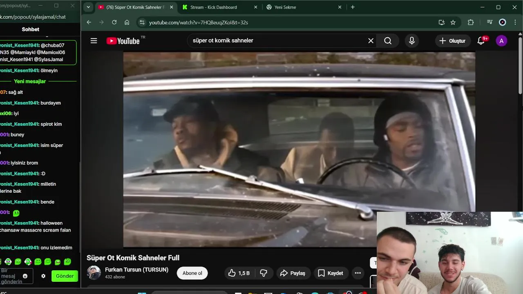This screenshot has width=523, height=294.
Task: Open Furkan Tursun (TURSUN) channel link
Action: click(x=136, y=270)
